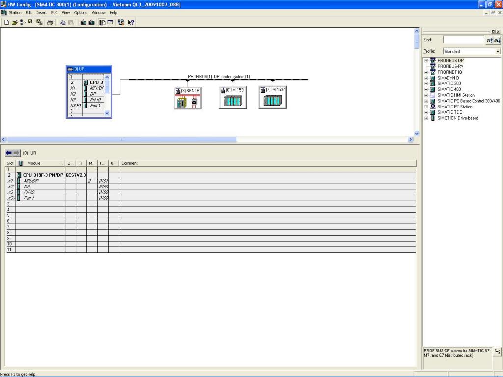Click the Download to Module toolbar icon

pyautogui.click(x=84, y=22)
